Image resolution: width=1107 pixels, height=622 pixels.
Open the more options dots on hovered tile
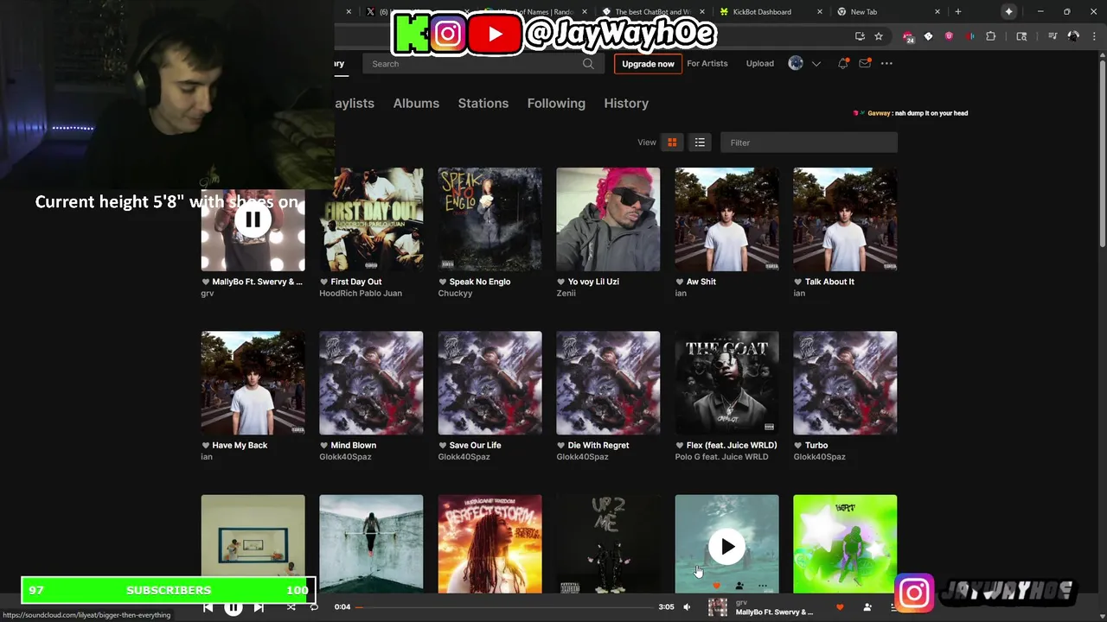pos(762,586)
